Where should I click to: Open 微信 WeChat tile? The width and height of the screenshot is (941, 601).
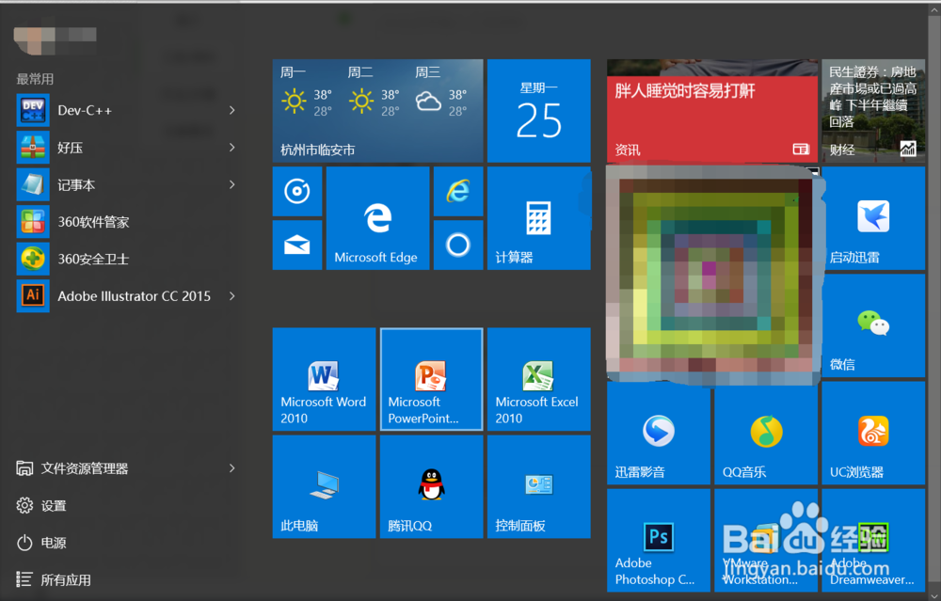873,325
